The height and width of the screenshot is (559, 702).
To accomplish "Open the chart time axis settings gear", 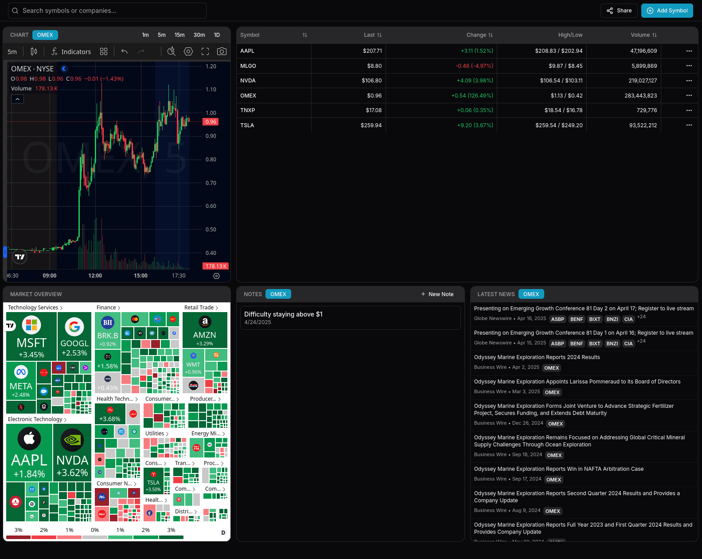I will tap(216, 276).
